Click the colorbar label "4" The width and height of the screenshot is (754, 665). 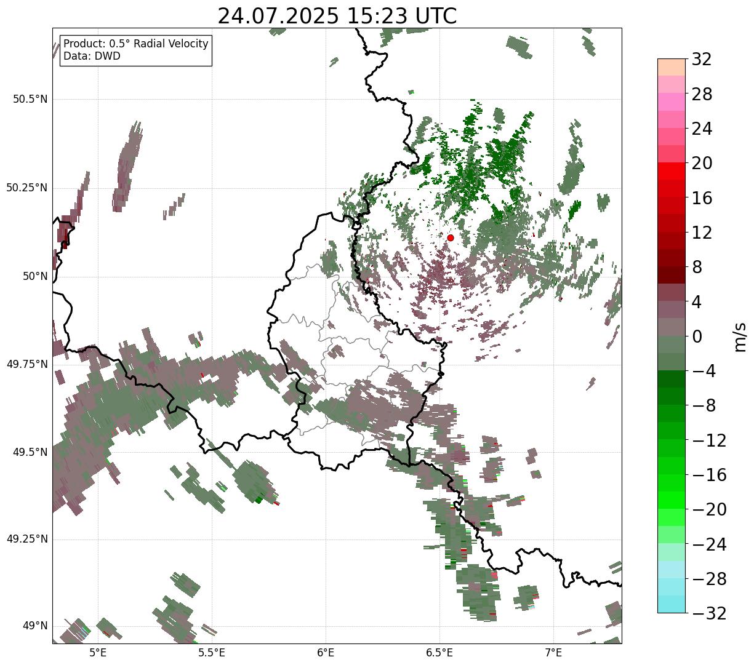[x=697, y=302]
